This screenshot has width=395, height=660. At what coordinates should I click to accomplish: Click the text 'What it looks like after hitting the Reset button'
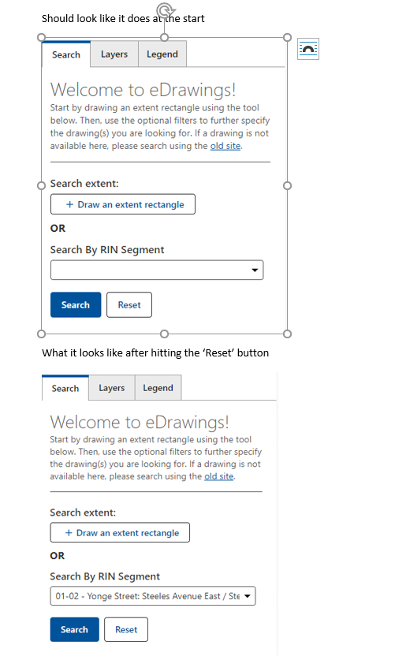pos(155,352)
